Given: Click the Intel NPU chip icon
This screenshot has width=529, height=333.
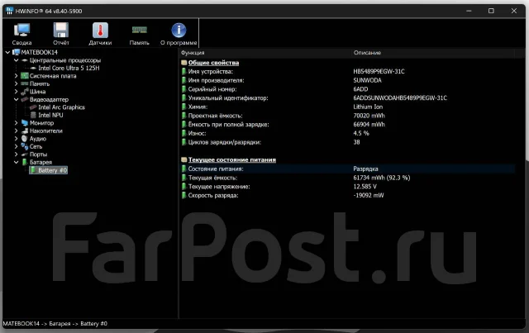Looking at the screenshot, I should pos(33,115).
